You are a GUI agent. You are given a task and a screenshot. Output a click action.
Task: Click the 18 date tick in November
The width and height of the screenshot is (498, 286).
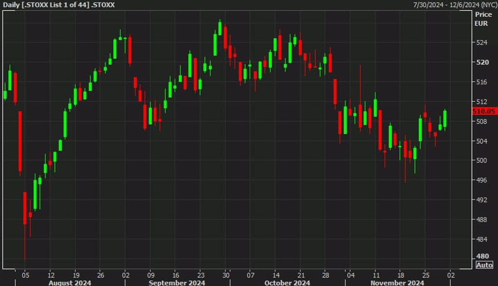coord(401,275)
